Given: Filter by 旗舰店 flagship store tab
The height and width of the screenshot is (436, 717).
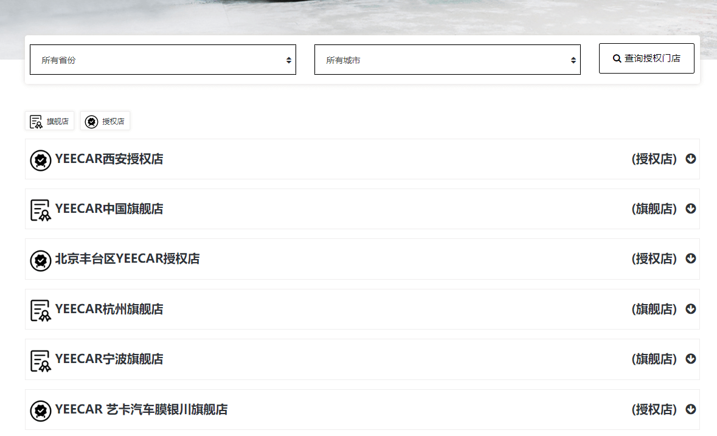Looking at the screenshot, I should pyautogui.click(x=49, y=121).
